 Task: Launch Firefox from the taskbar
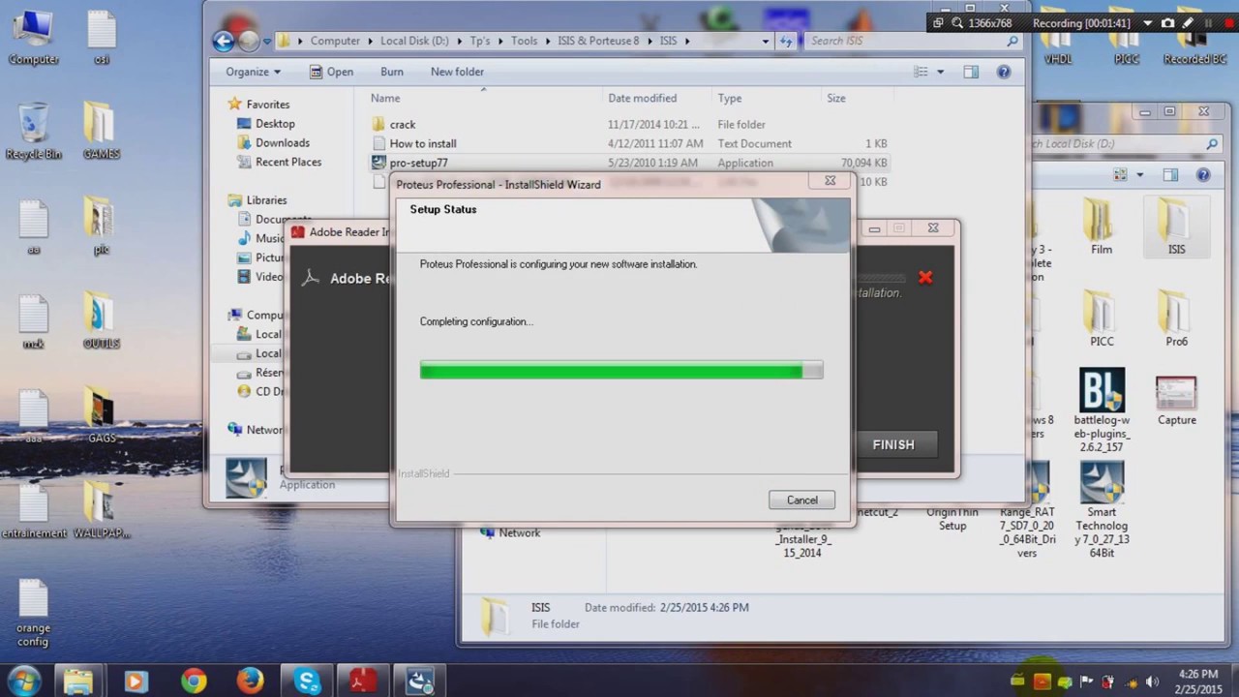click(250, 681)
